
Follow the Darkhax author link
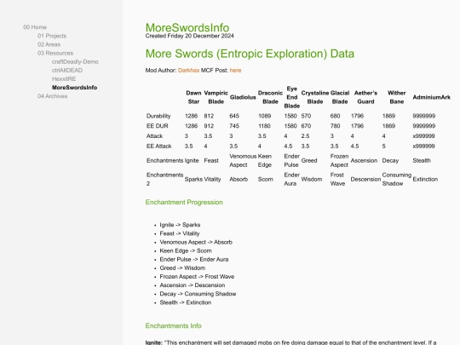[x=188, y=71]
